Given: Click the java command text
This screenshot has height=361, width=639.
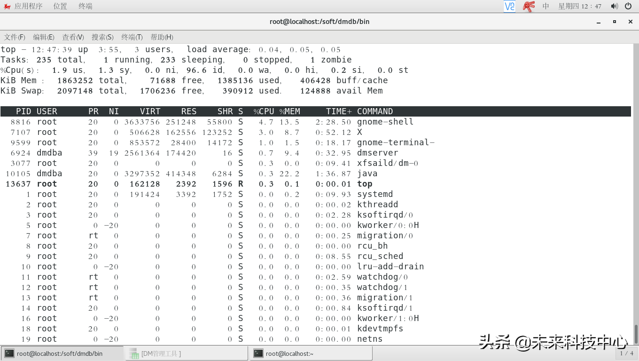Looking at the screenshot, I should (x=367, y=173).
